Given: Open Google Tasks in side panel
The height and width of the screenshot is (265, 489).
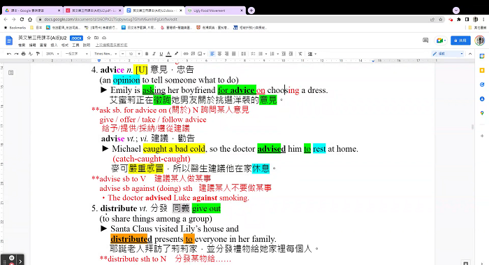Looking at the screenshot, I should tap(482, 85).
